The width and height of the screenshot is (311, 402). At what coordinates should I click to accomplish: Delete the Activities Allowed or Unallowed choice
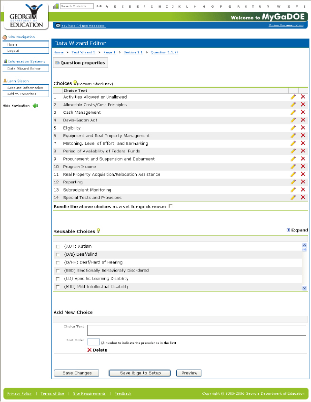tap(303, 97)
